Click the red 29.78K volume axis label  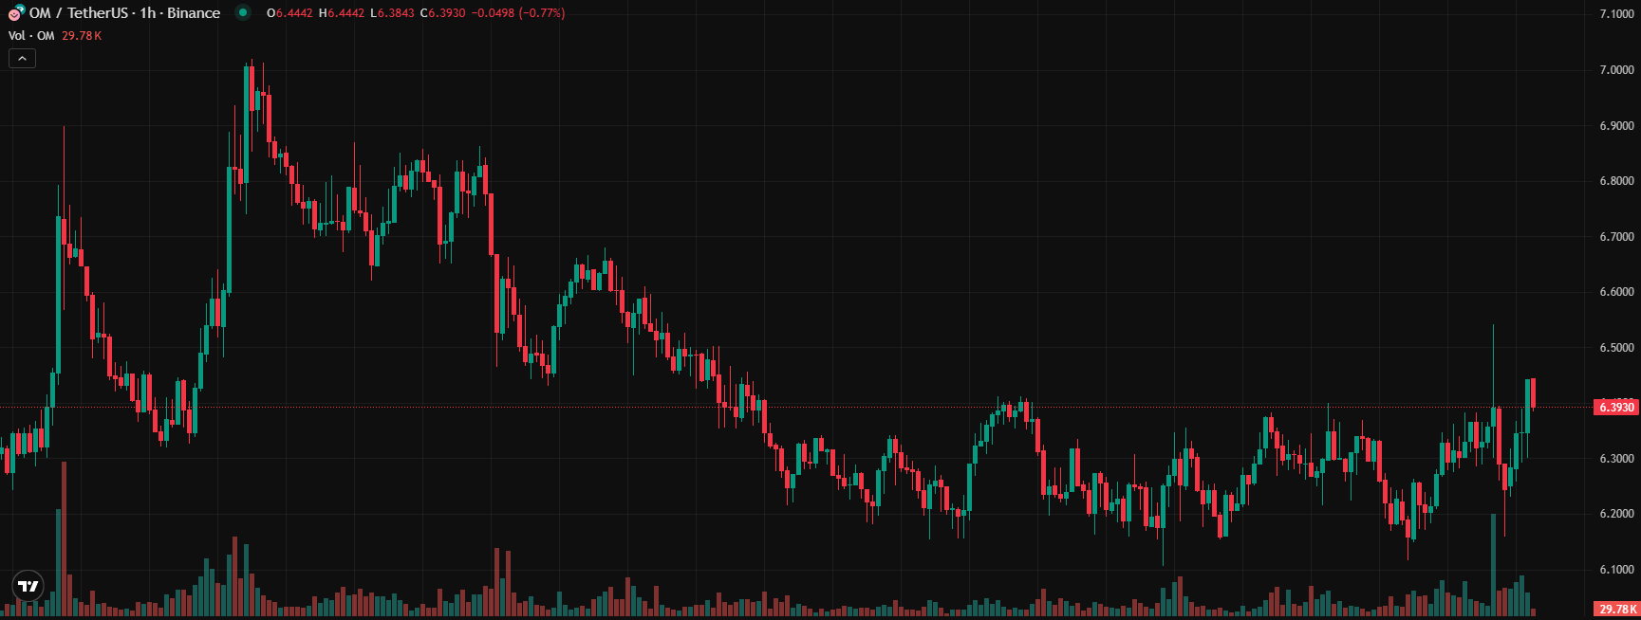(1616, 610)
